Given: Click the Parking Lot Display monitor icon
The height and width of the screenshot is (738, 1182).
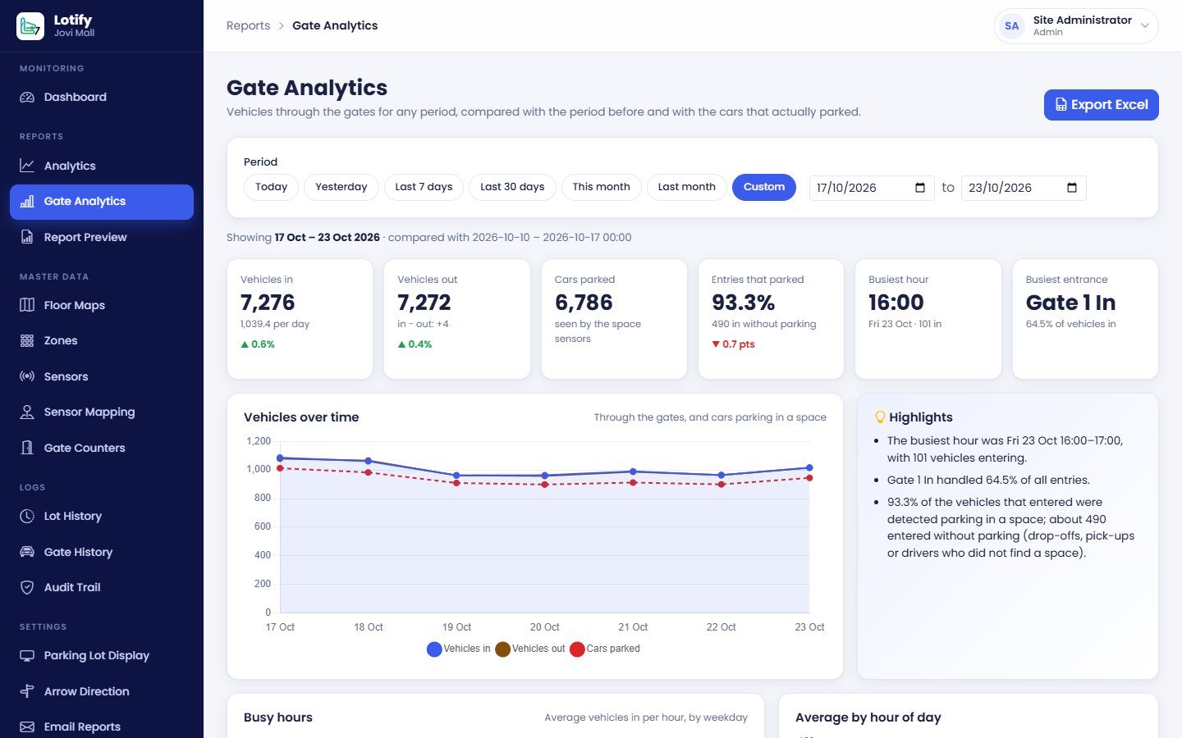Looking at the screenshot, I should pos(27,655).
